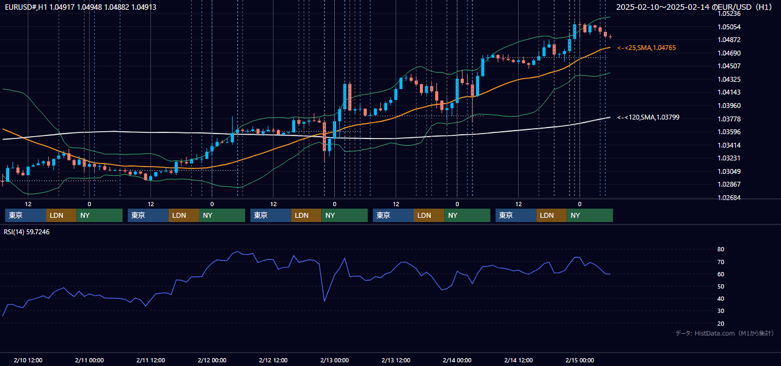Select the RSI scale value 50
This screenshot has height=366, width=781.
coord(721,286)
